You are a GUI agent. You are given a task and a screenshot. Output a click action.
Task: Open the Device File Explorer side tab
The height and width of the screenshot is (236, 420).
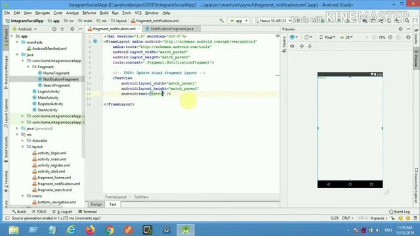tap(416, 185)
